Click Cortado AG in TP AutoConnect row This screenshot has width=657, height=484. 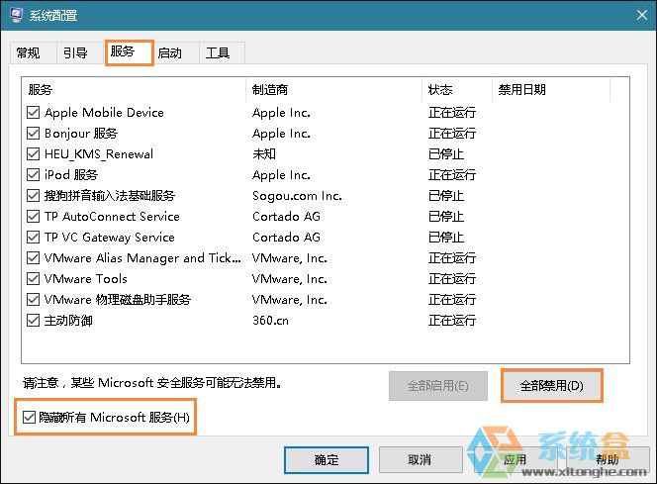[x=286, y=216]
